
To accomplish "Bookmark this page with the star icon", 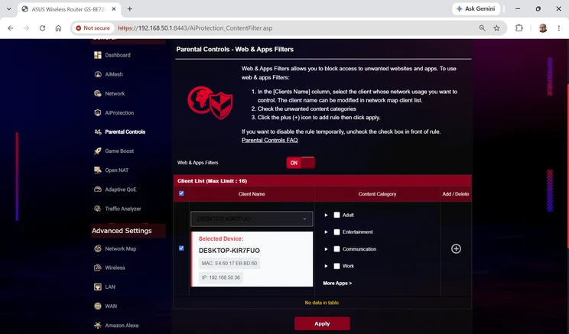I will pos(497,28).
